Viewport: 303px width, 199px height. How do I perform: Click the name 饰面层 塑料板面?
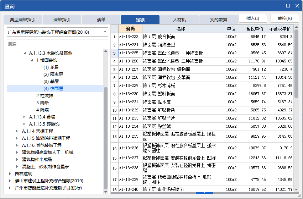(159, 94)
